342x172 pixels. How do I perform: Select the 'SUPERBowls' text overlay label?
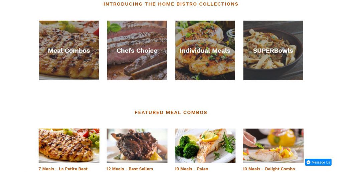click(273, 51)
